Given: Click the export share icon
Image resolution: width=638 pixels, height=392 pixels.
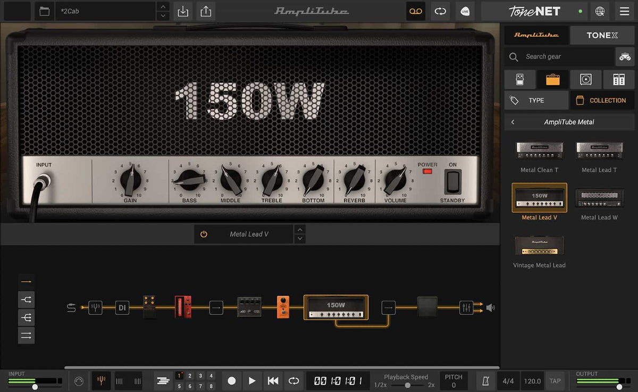Looking at the screenshot, I should coord(206,11).
